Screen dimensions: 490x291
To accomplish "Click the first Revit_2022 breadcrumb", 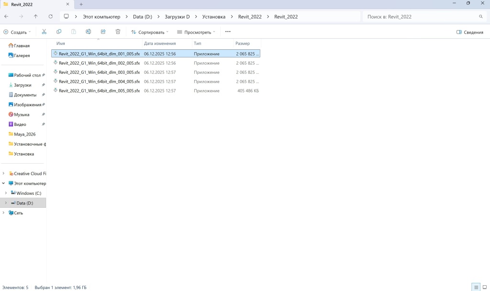I will tap(250, 17).
